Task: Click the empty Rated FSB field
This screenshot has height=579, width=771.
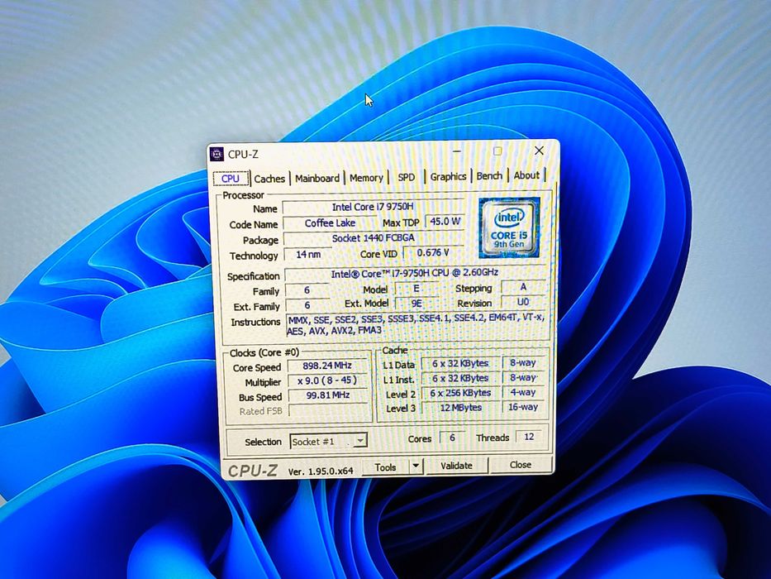Action: pos(328,410)
